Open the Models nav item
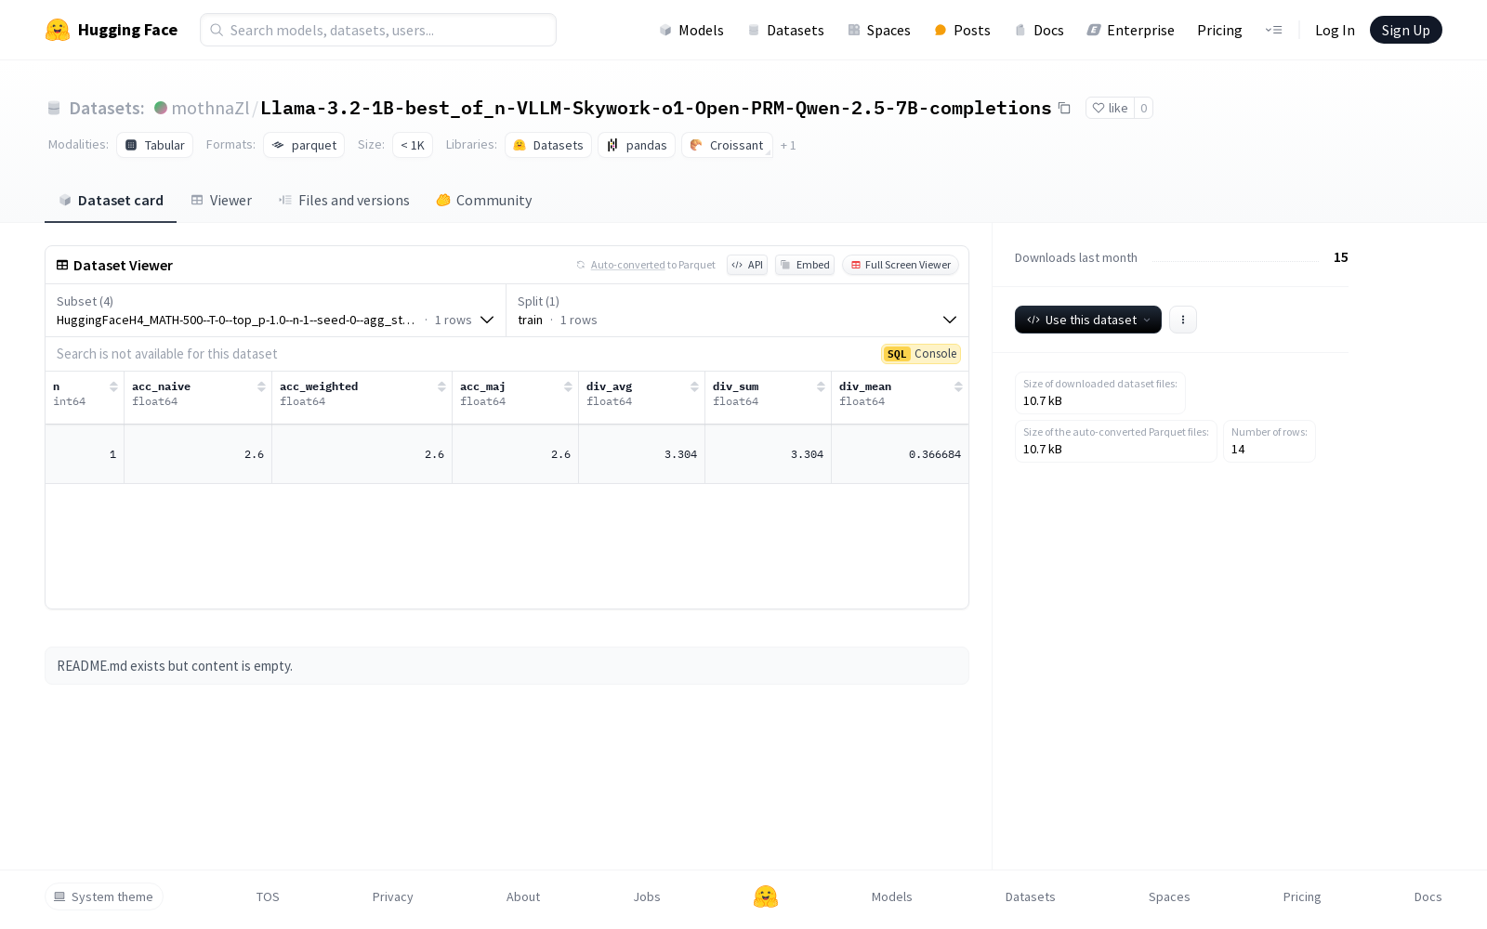1487x929 pixels. (x=691, y=30)
